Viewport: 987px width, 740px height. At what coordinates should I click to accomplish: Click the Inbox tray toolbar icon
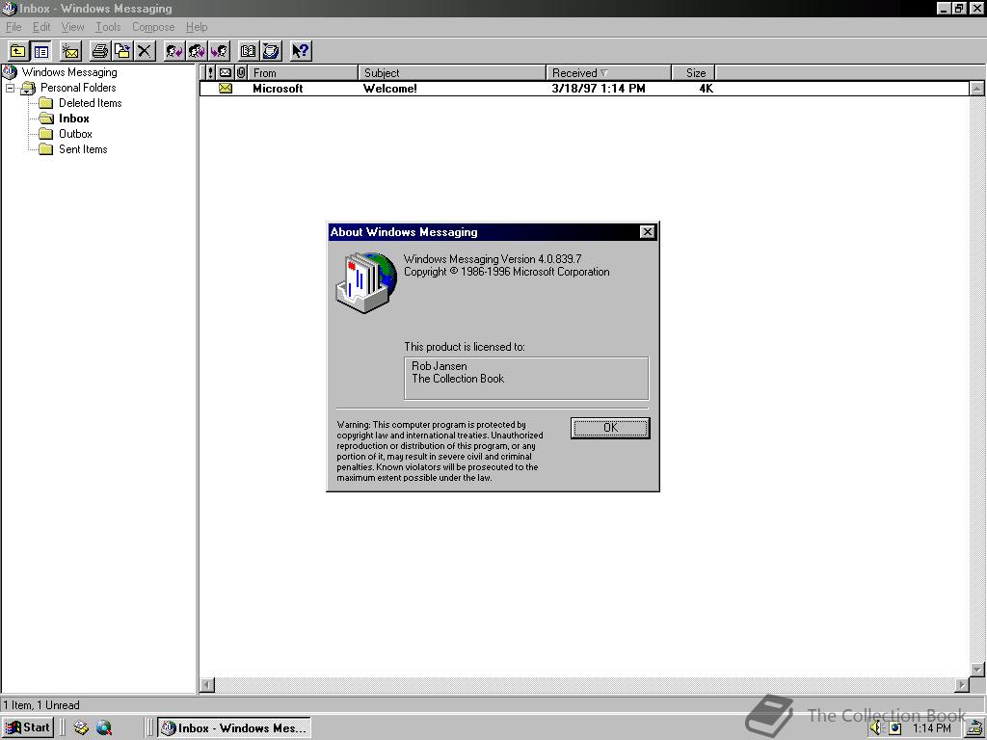(x=271, y=51)
